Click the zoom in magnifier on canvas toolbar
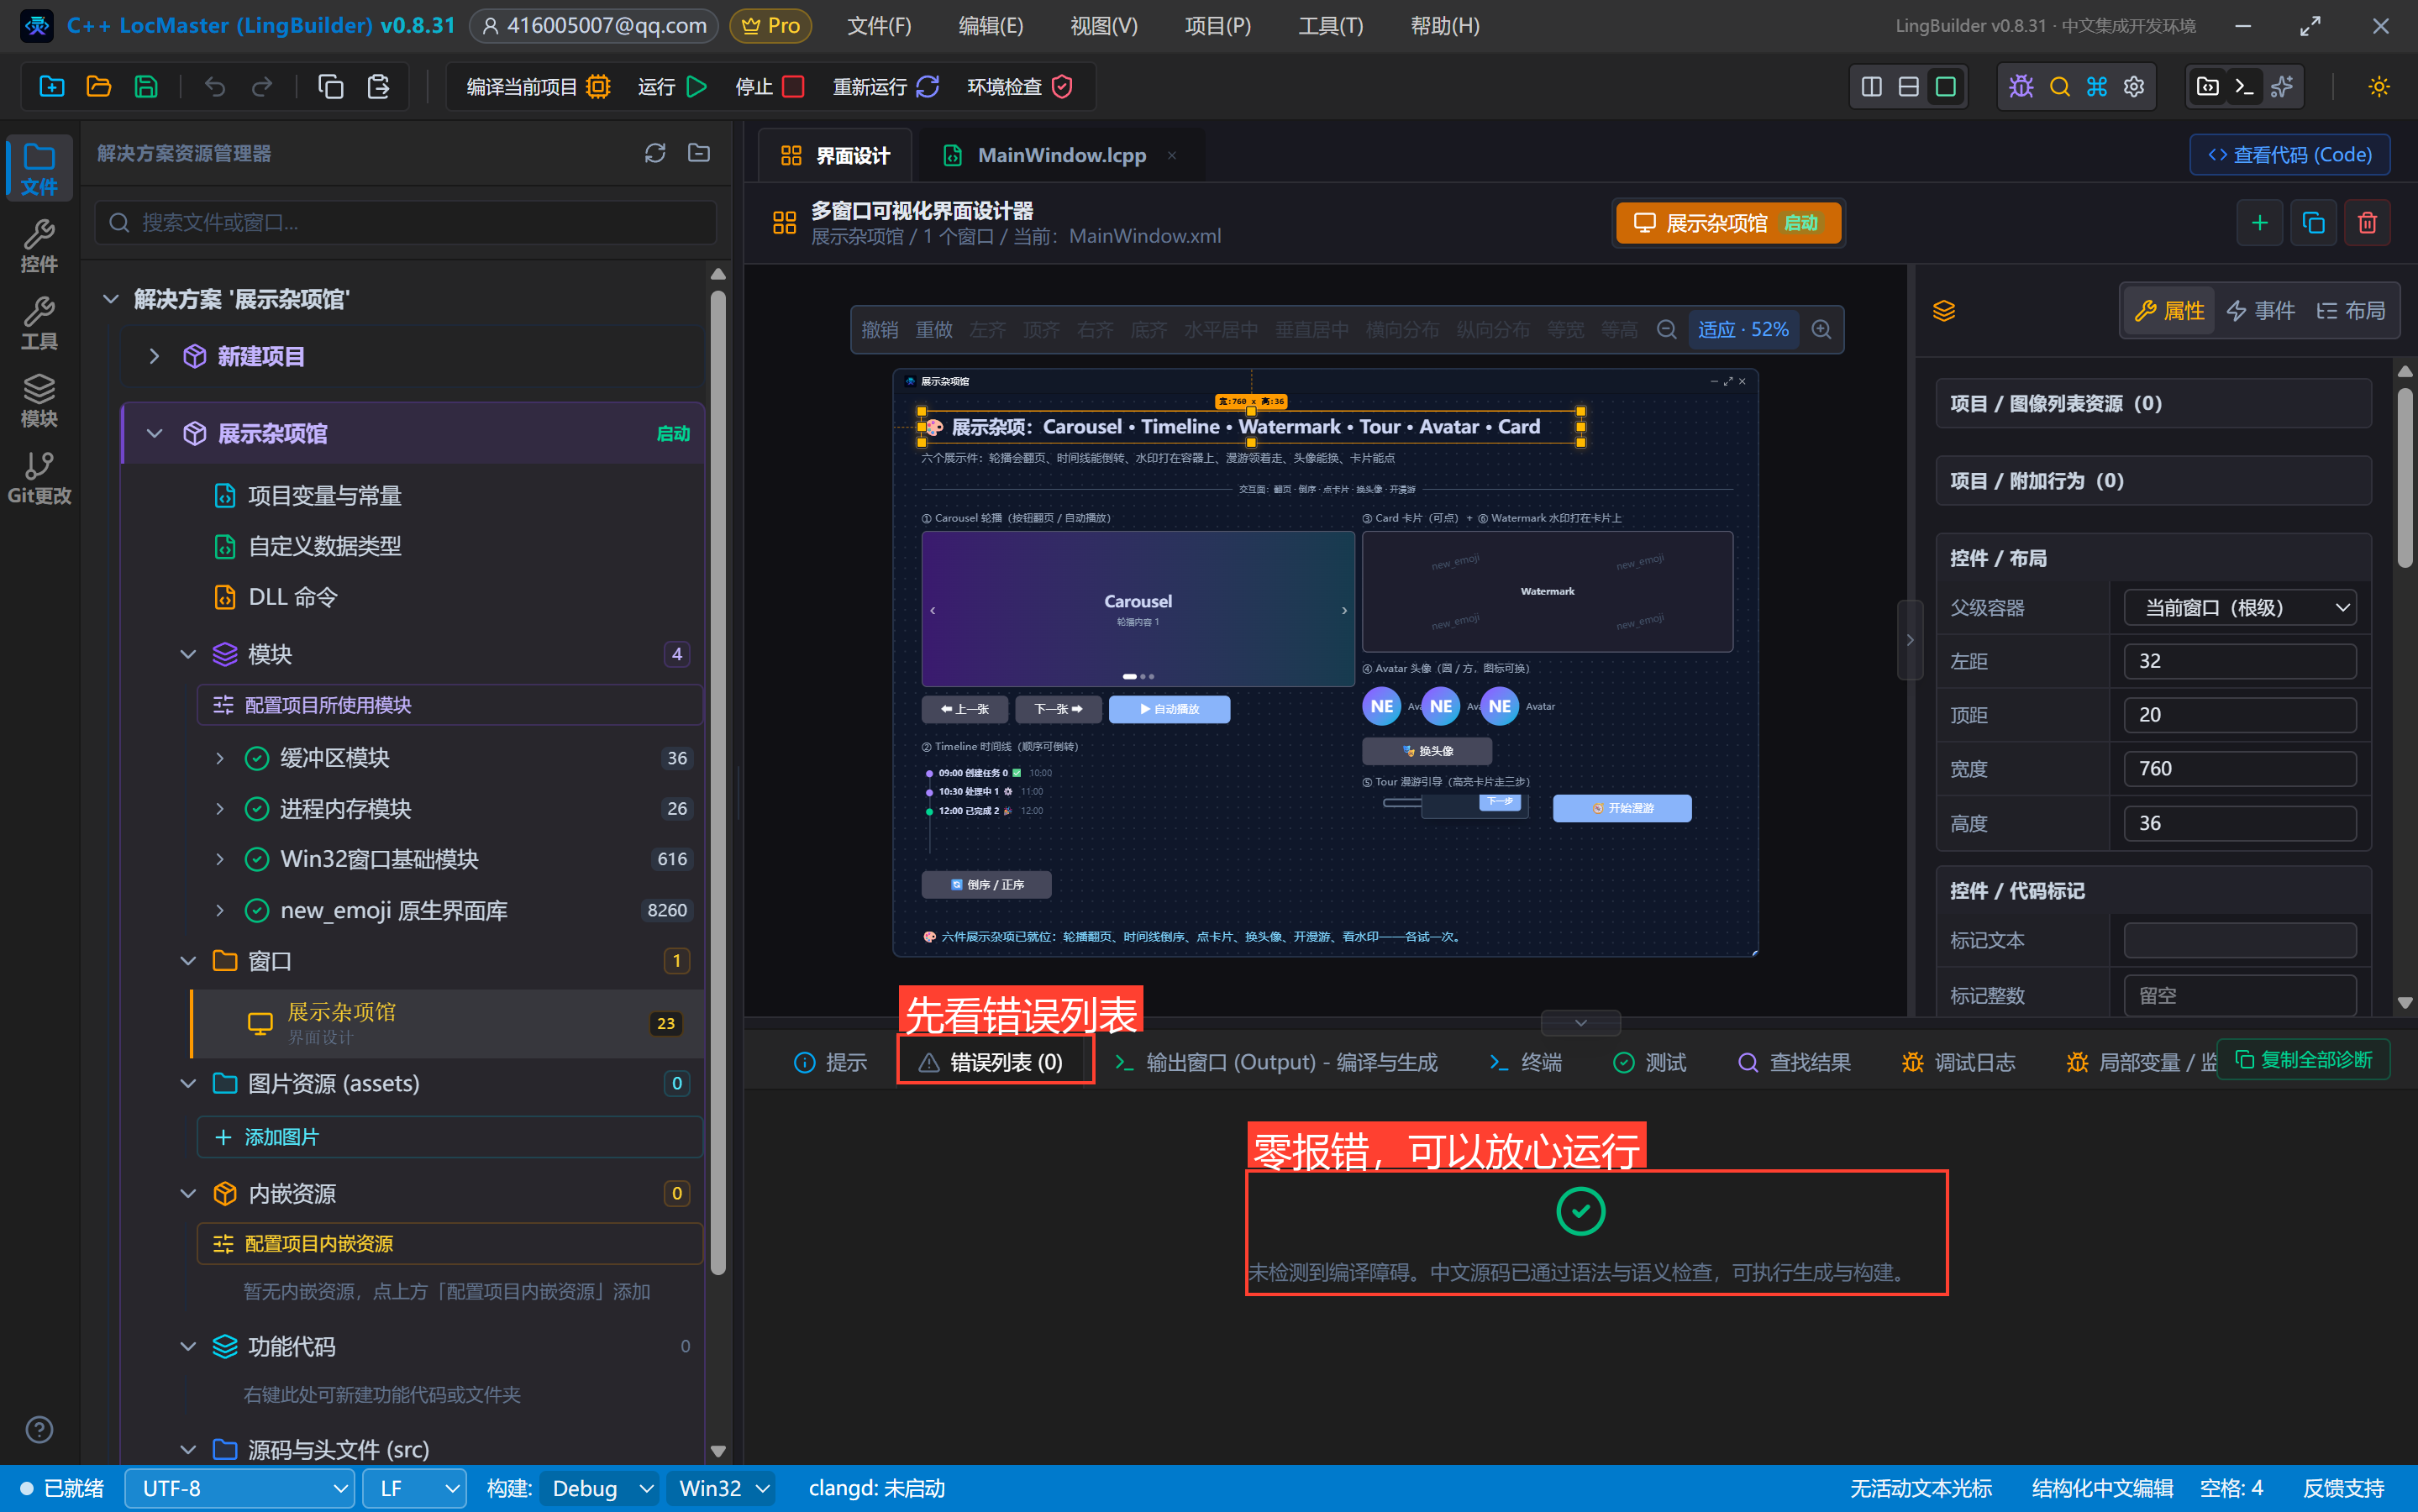The image size is (2418, 1512). tap(1821, 329)
